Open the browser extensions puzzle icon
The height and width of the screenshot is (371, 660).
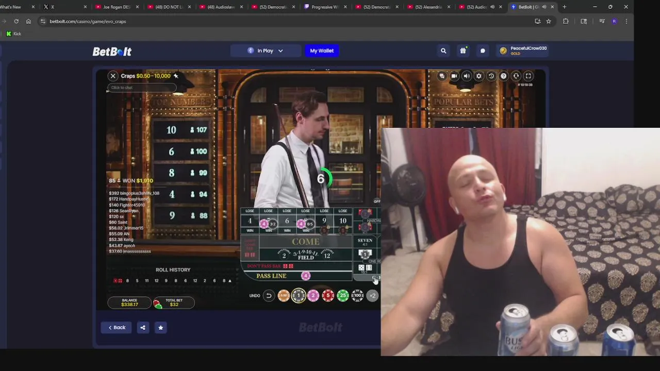[x=566, y=21]
